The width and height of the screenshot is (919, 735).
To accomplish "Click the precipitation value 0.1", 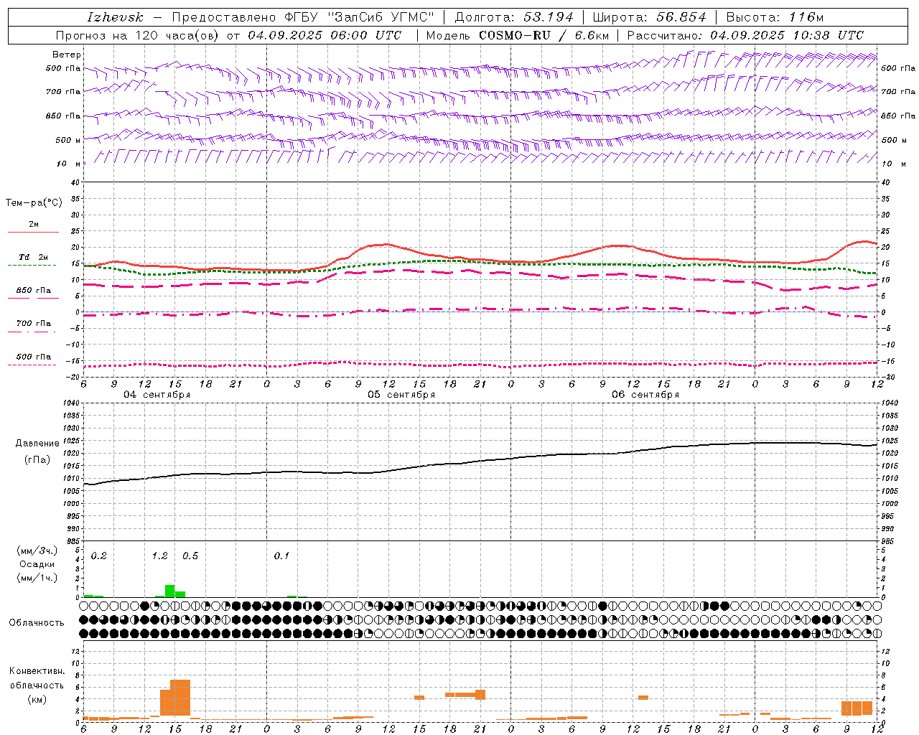I will pyautogui.click(x=281, y=556).
